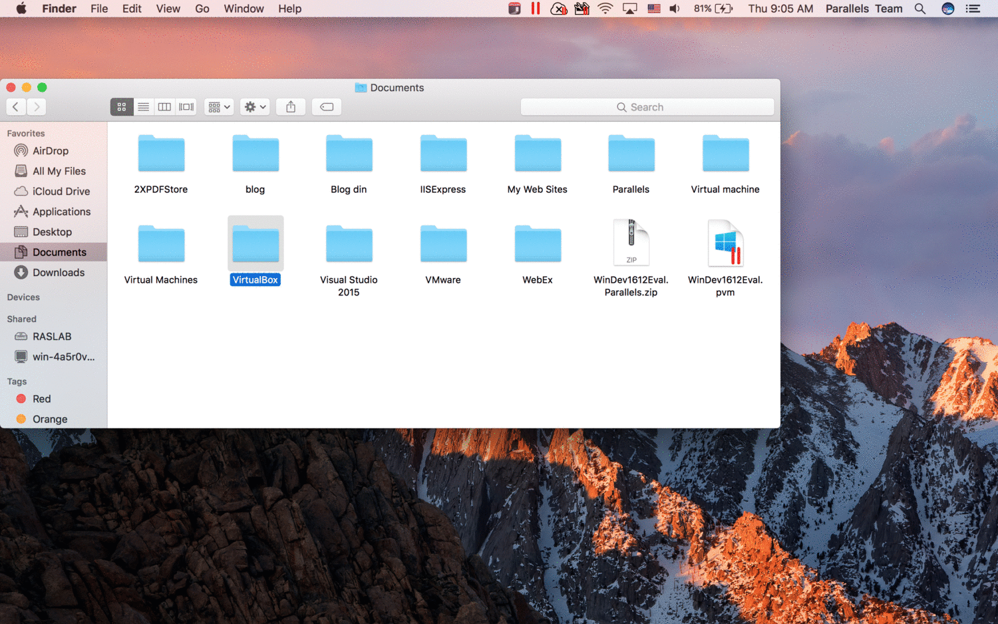Select the My Web Sites folder
Screen dimensions: 998x624
(538, 154)
